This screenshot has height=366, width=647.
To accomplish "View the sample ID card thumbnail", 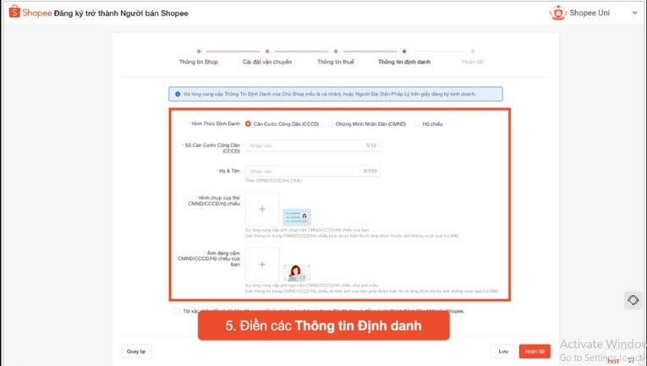I will (x=297, y=216).
